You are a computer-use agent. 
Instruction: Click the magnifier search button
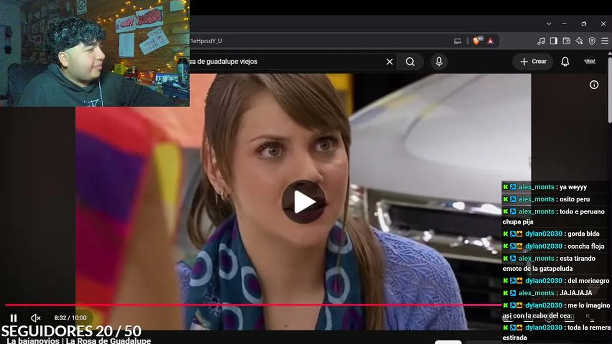coord(410,62)
